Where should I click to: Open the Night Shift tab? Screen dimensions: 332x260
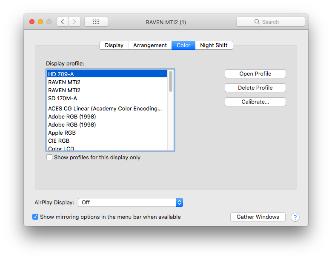coord(214,45)
